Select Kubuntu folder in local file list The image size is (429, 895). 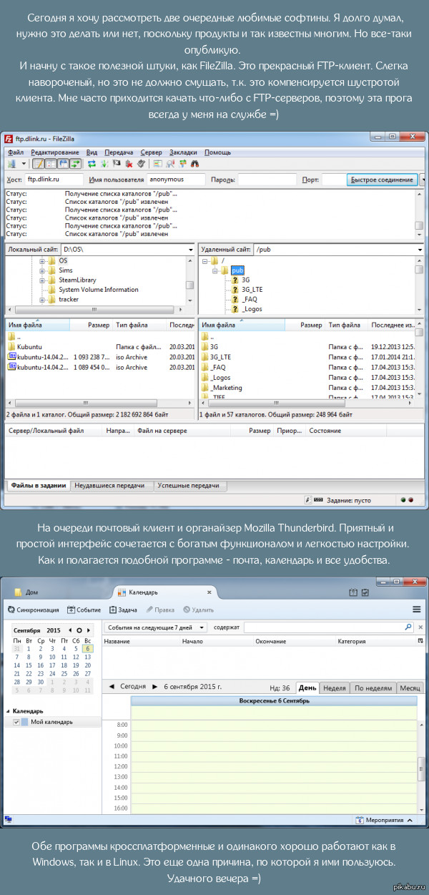tap(29, 346)
